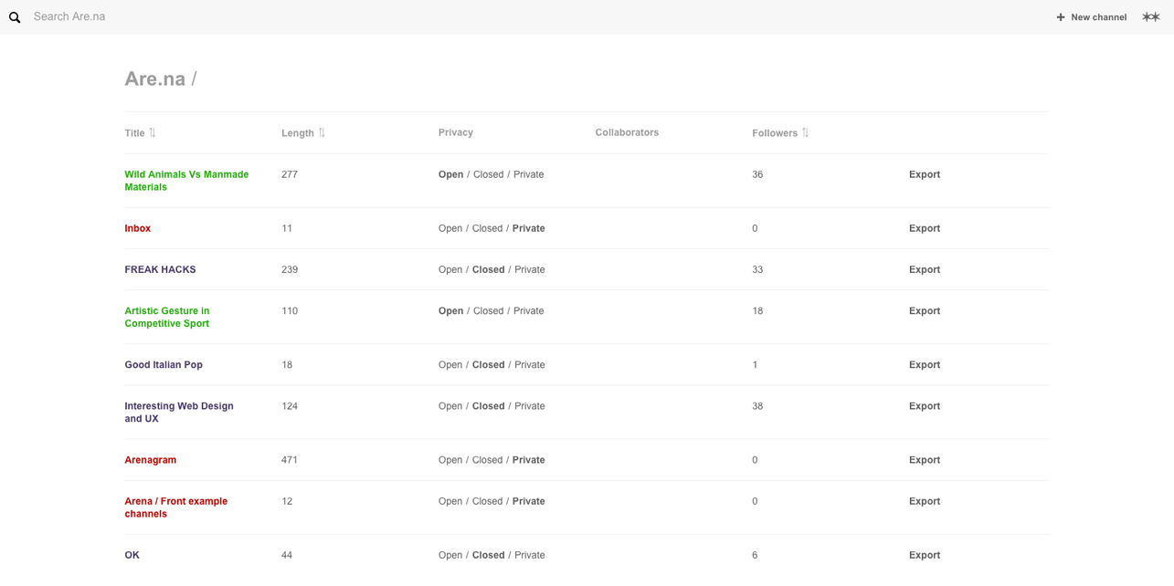The height and width of the screenshot is (586, 1174).
Task: Export Arena / Front example channels
Action: tap(925, 501)
